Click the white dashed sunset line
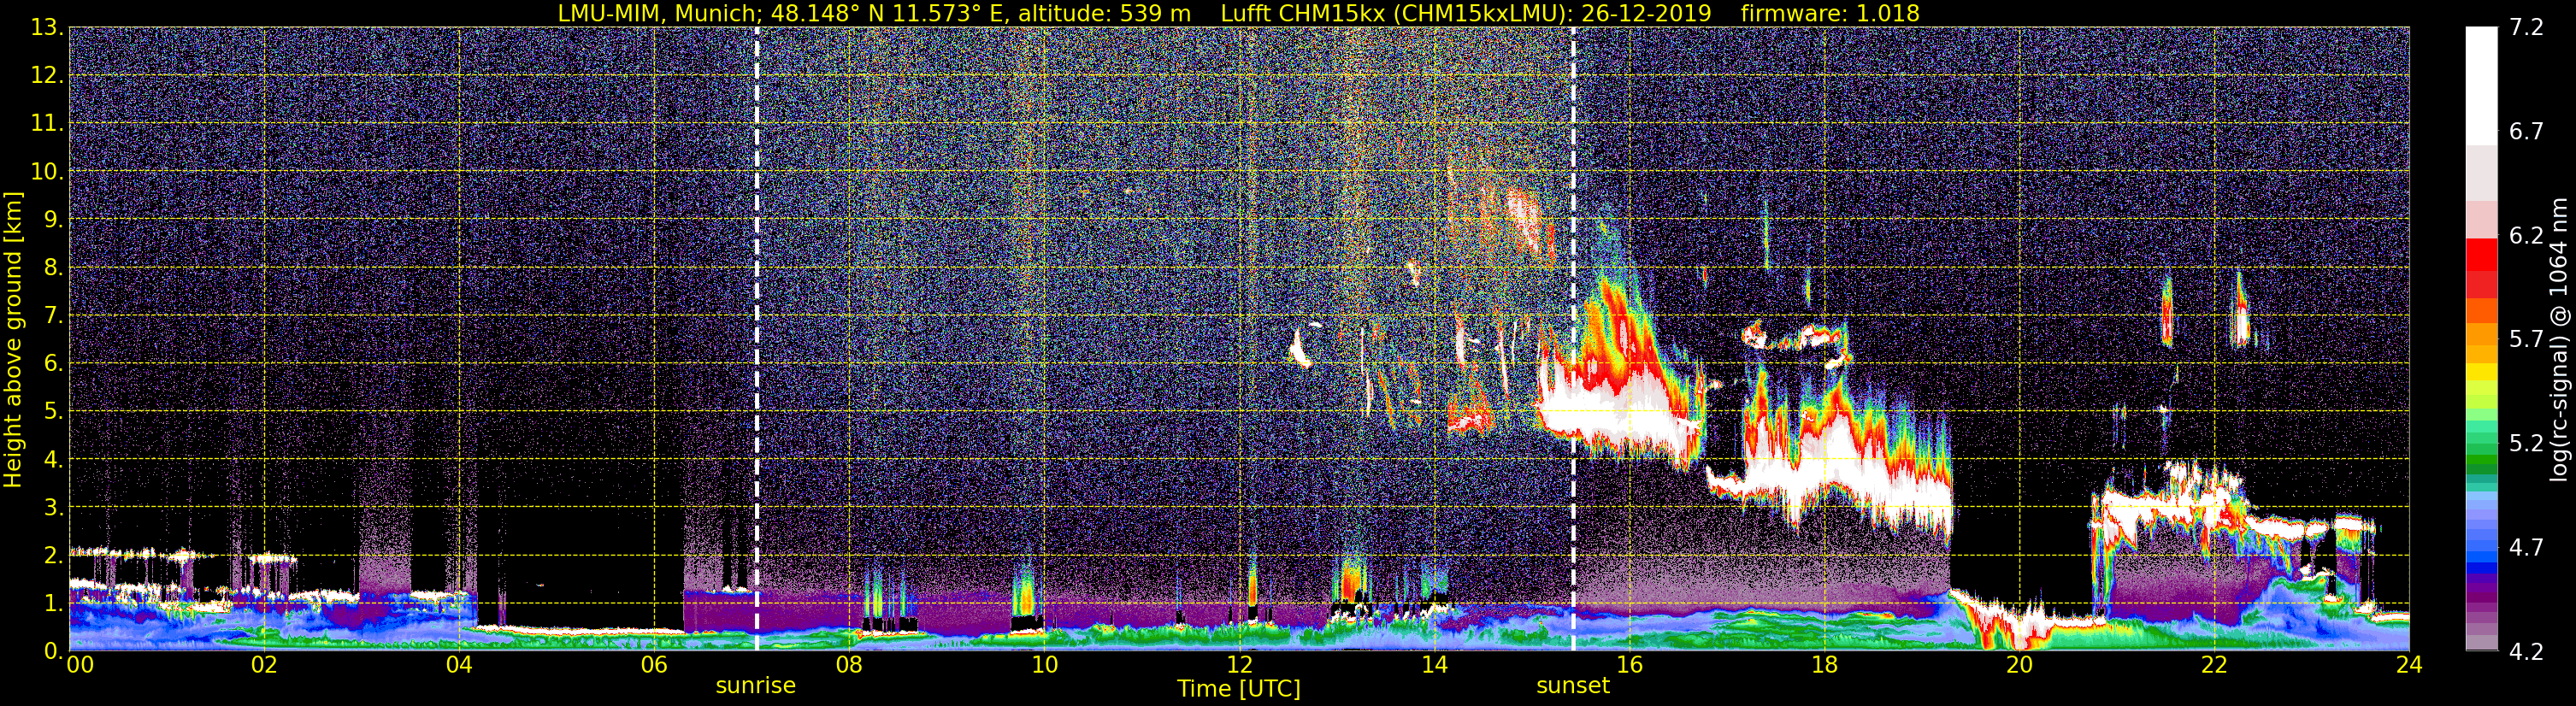Image resolution: width=2576 pixels, height=706 pixels. tap(1573, 339)
